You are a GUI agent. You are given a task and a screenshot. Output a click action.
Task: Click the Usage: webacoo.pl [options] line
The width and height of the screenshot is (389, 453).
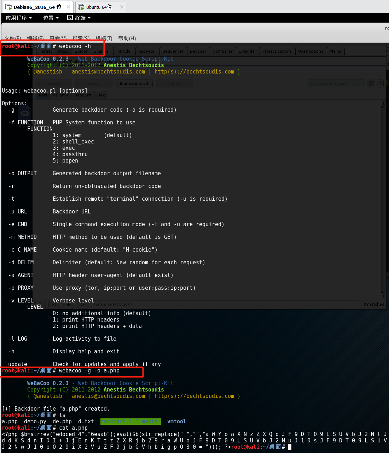click(x=45, y=91)
